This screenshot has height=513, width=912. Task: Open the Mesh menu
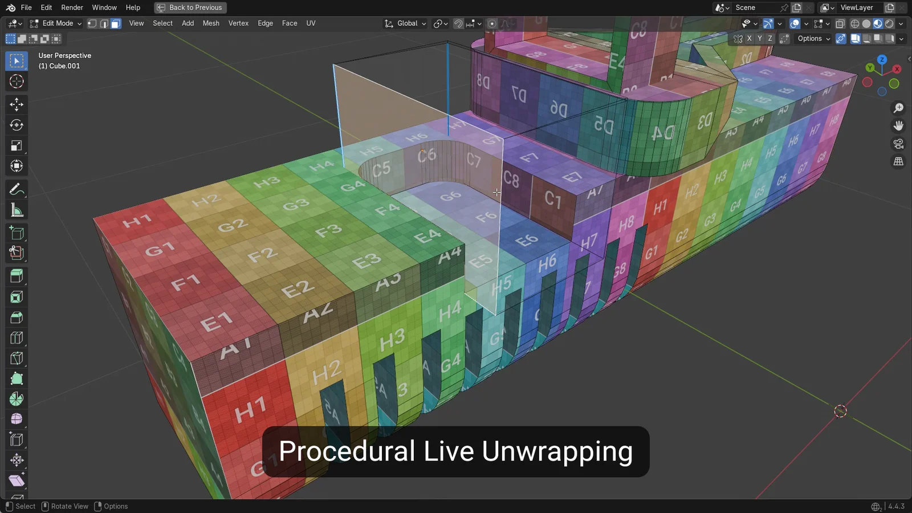[211, 23]
